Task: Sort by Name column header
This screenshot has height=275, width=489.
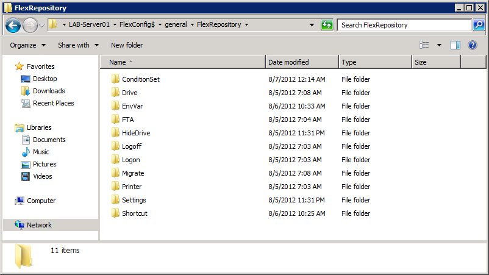Action: point(183,62)
